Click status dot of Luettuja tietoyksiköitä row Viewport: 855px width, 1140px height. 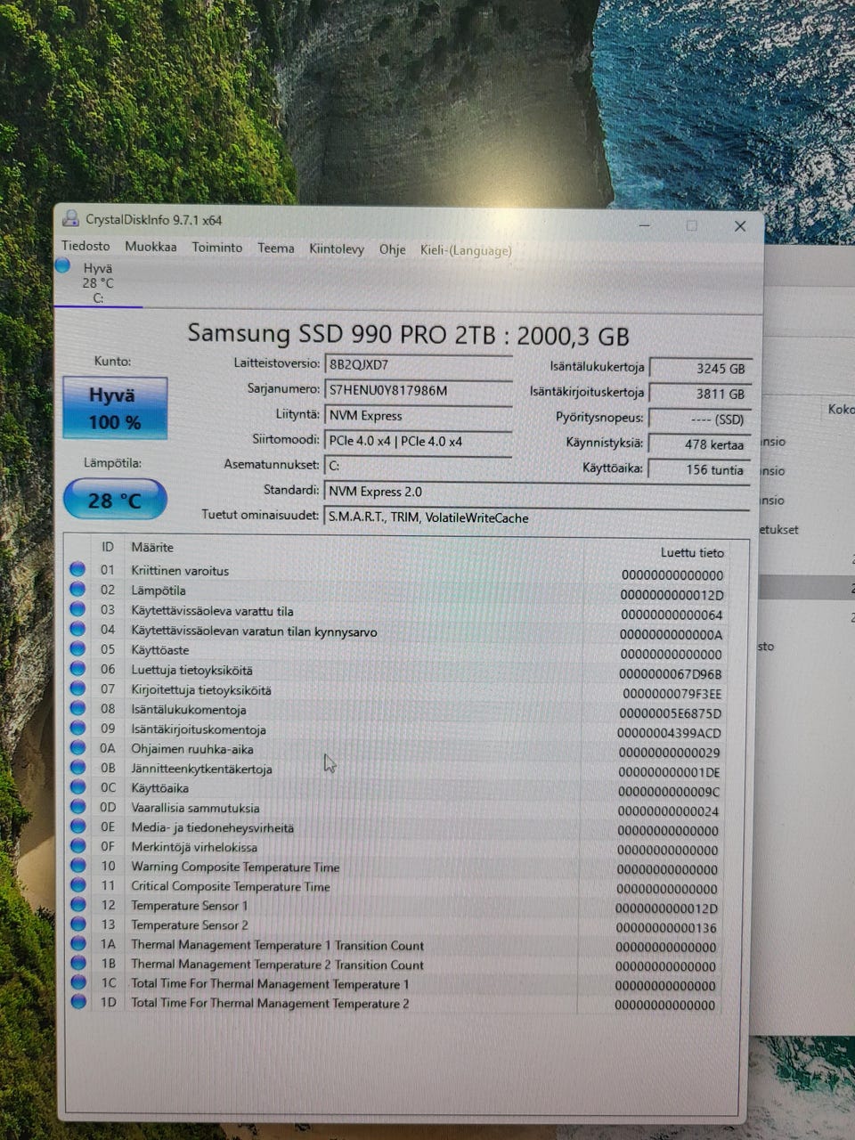click(77, 669)
